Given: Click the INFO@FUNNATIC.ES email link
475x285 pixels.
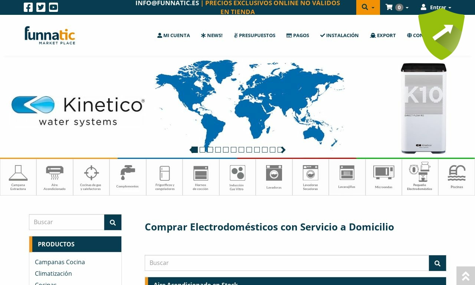Looking at the screenshot, I should pos(167,3).
